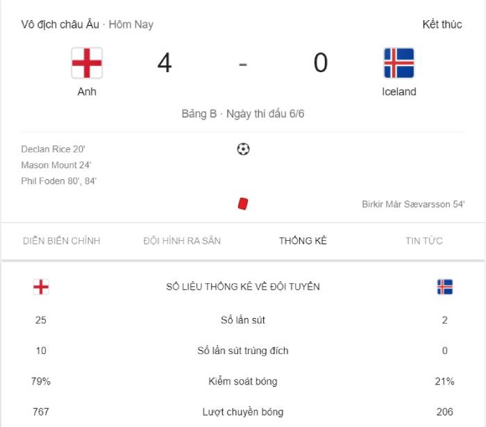Viewport: 486px width, 427px height.
Task: Click Bảng B match day text
Action: pos(243,114)
